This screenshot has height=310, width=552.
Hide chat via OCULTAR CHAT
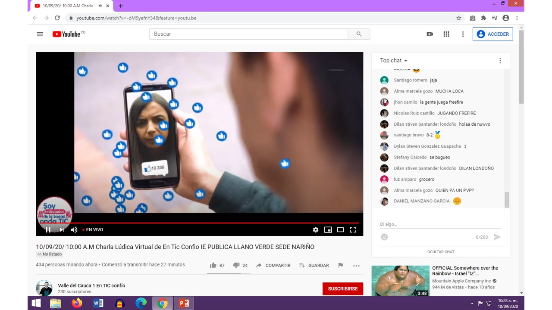coord(441,252)
